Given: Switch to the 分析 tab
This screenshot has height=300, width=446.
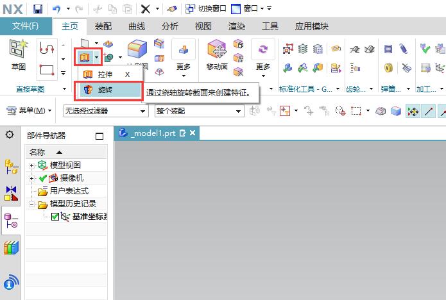Looking at the screenshot, I should point(170,26).
